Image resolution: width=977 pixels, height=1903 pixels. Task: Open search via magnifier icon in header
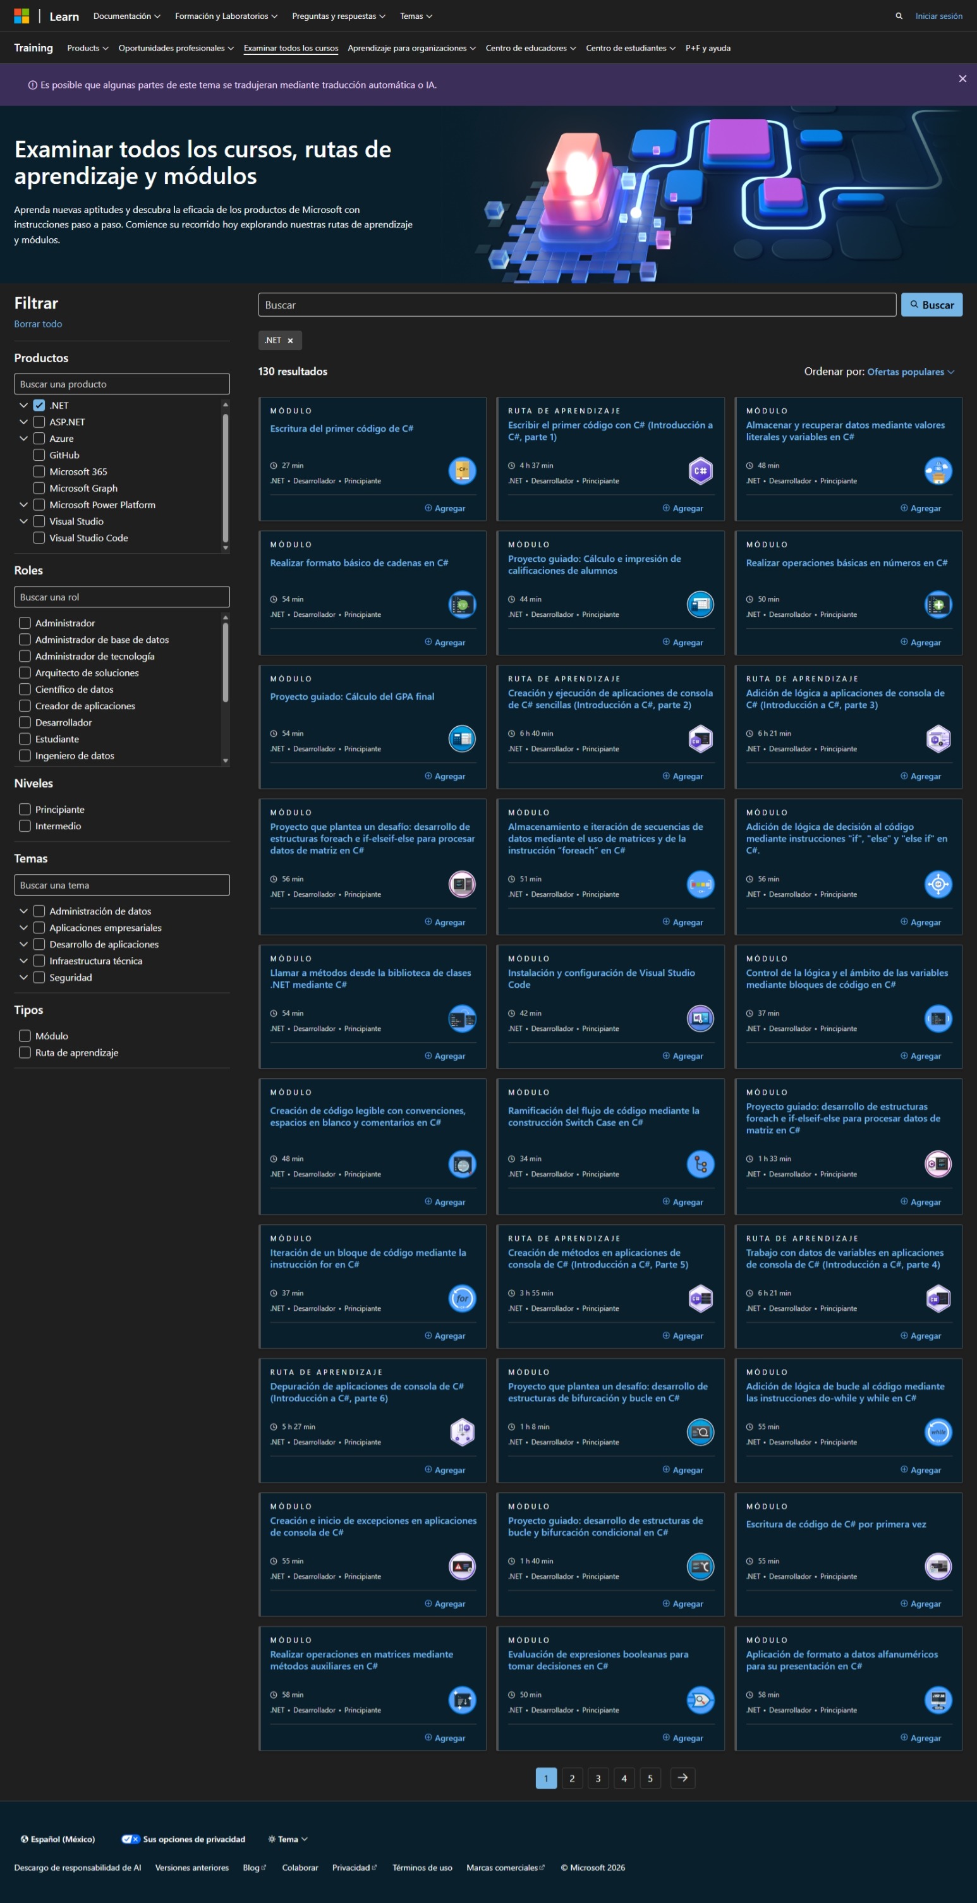click(x=898, y=16)
